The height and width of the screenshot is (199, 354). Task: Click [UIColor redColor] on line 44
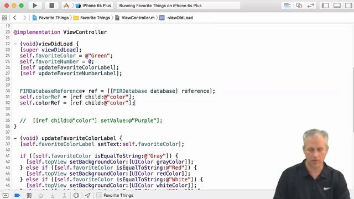coord(158,174)
